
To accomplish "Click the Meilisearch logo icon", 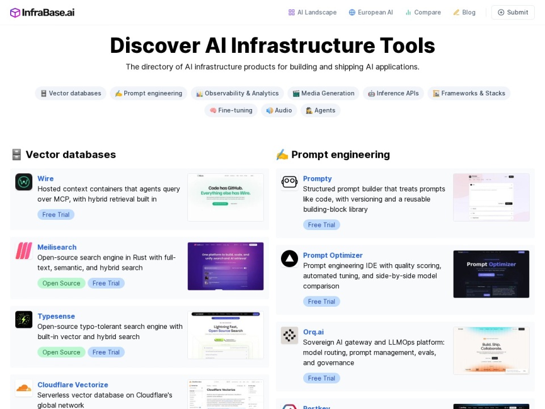I will click(24, 251).
